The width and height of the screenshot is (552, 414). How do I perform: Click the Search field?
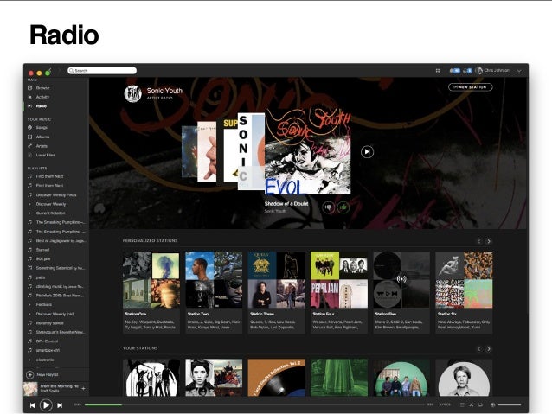point(102,71)
